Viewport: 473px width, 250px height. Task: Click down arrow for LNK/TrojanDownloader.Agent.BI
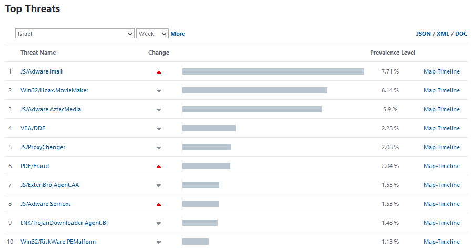pyautogui.click(x=159, y=223)
